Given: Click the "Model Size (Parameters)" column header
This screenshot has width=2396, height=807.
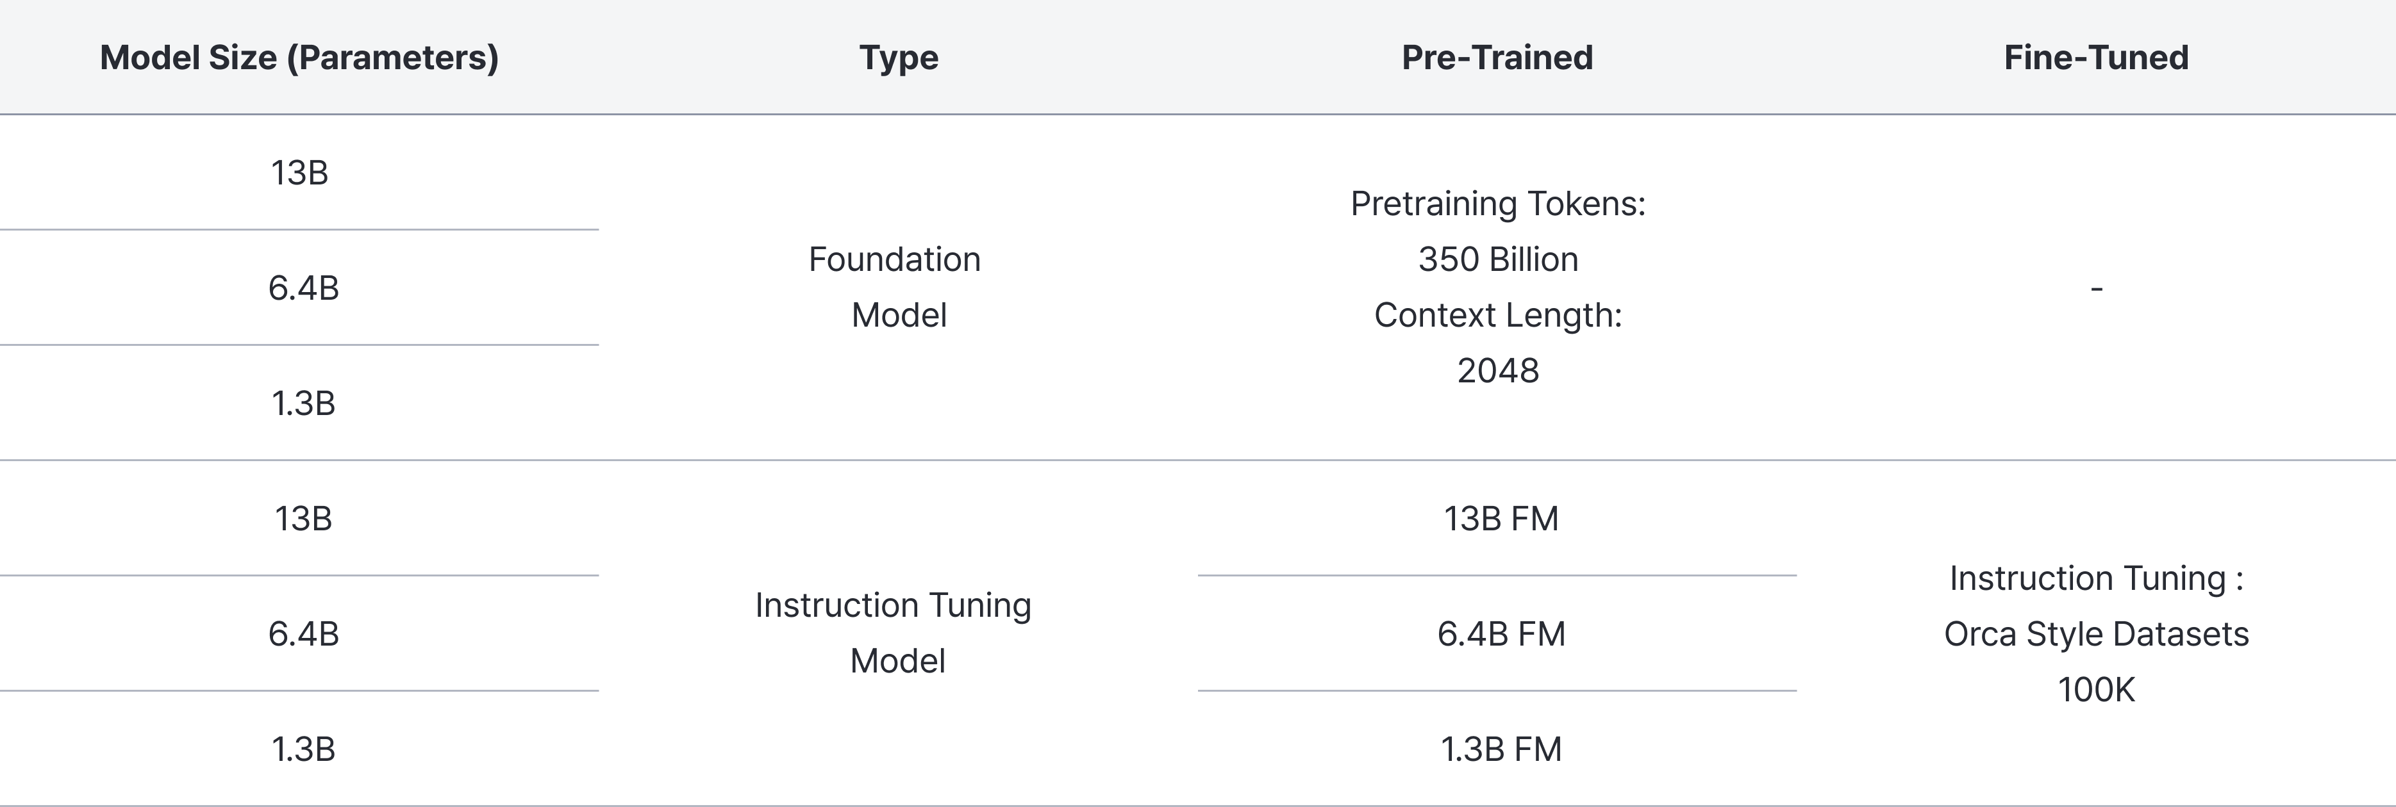Looking at the screenshot, I should (299, 58).
